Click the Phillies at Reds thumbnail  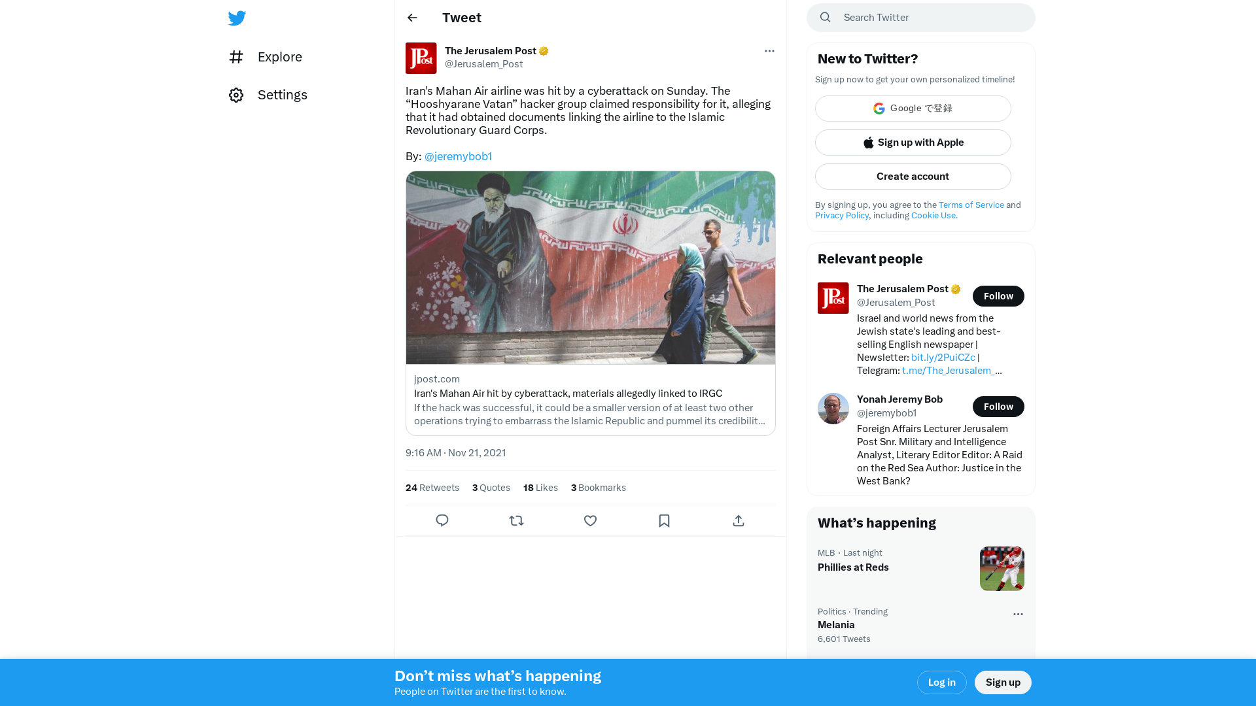(1002, 569)
